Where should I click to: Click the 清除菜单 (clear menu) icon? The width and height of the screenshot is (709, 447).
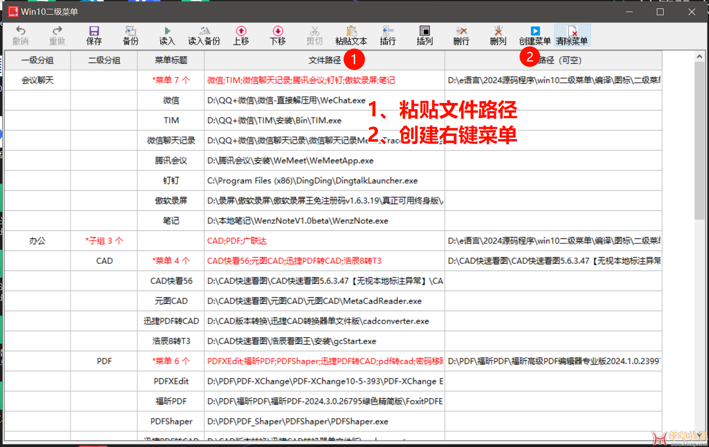572,35
